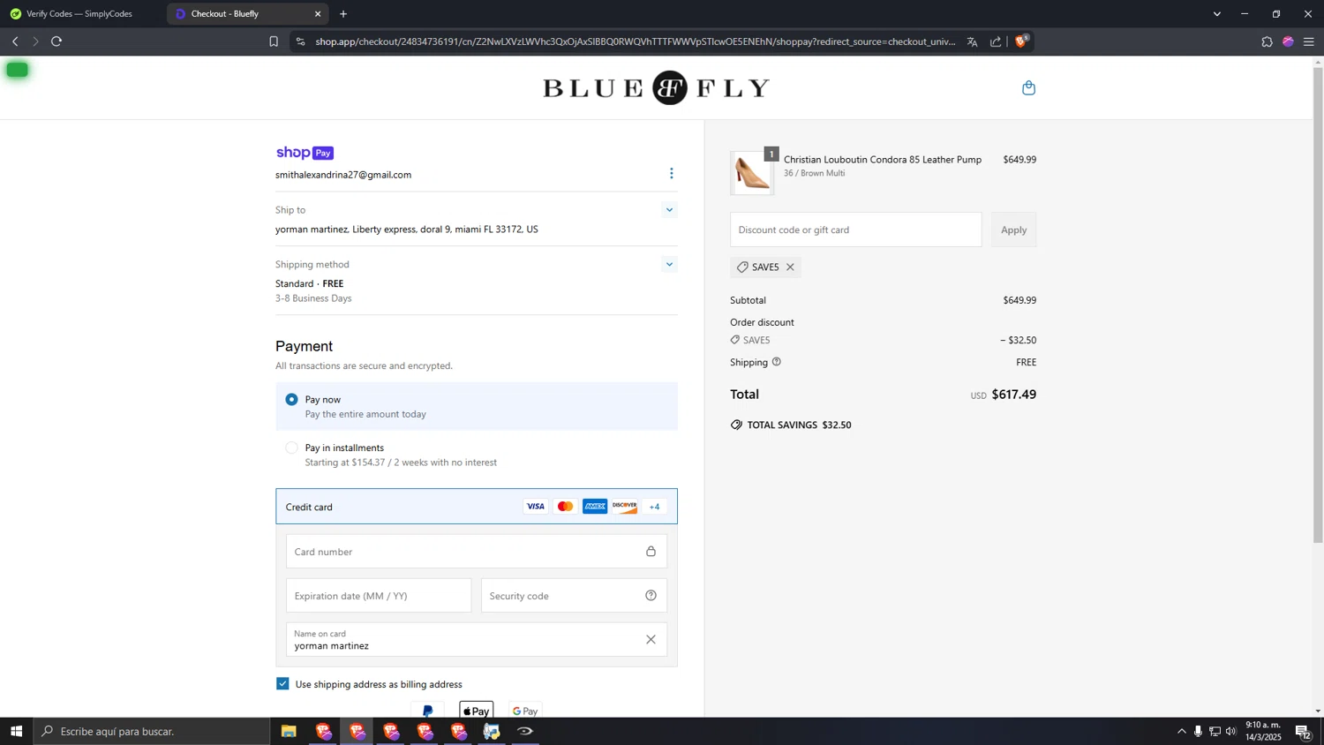Click the card number lock icon
This screenshot has width=1324, height=745.
pos(651,551)
